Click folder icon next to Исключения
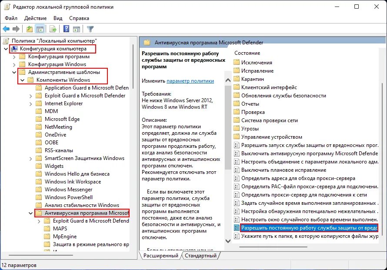 237,62
